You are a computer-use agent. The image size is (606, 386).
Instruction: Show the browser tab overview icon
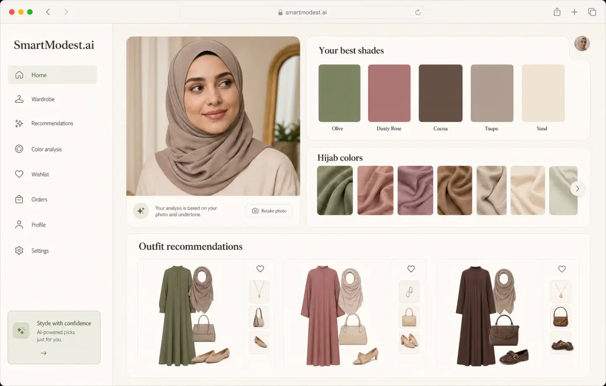click(592, 12)
